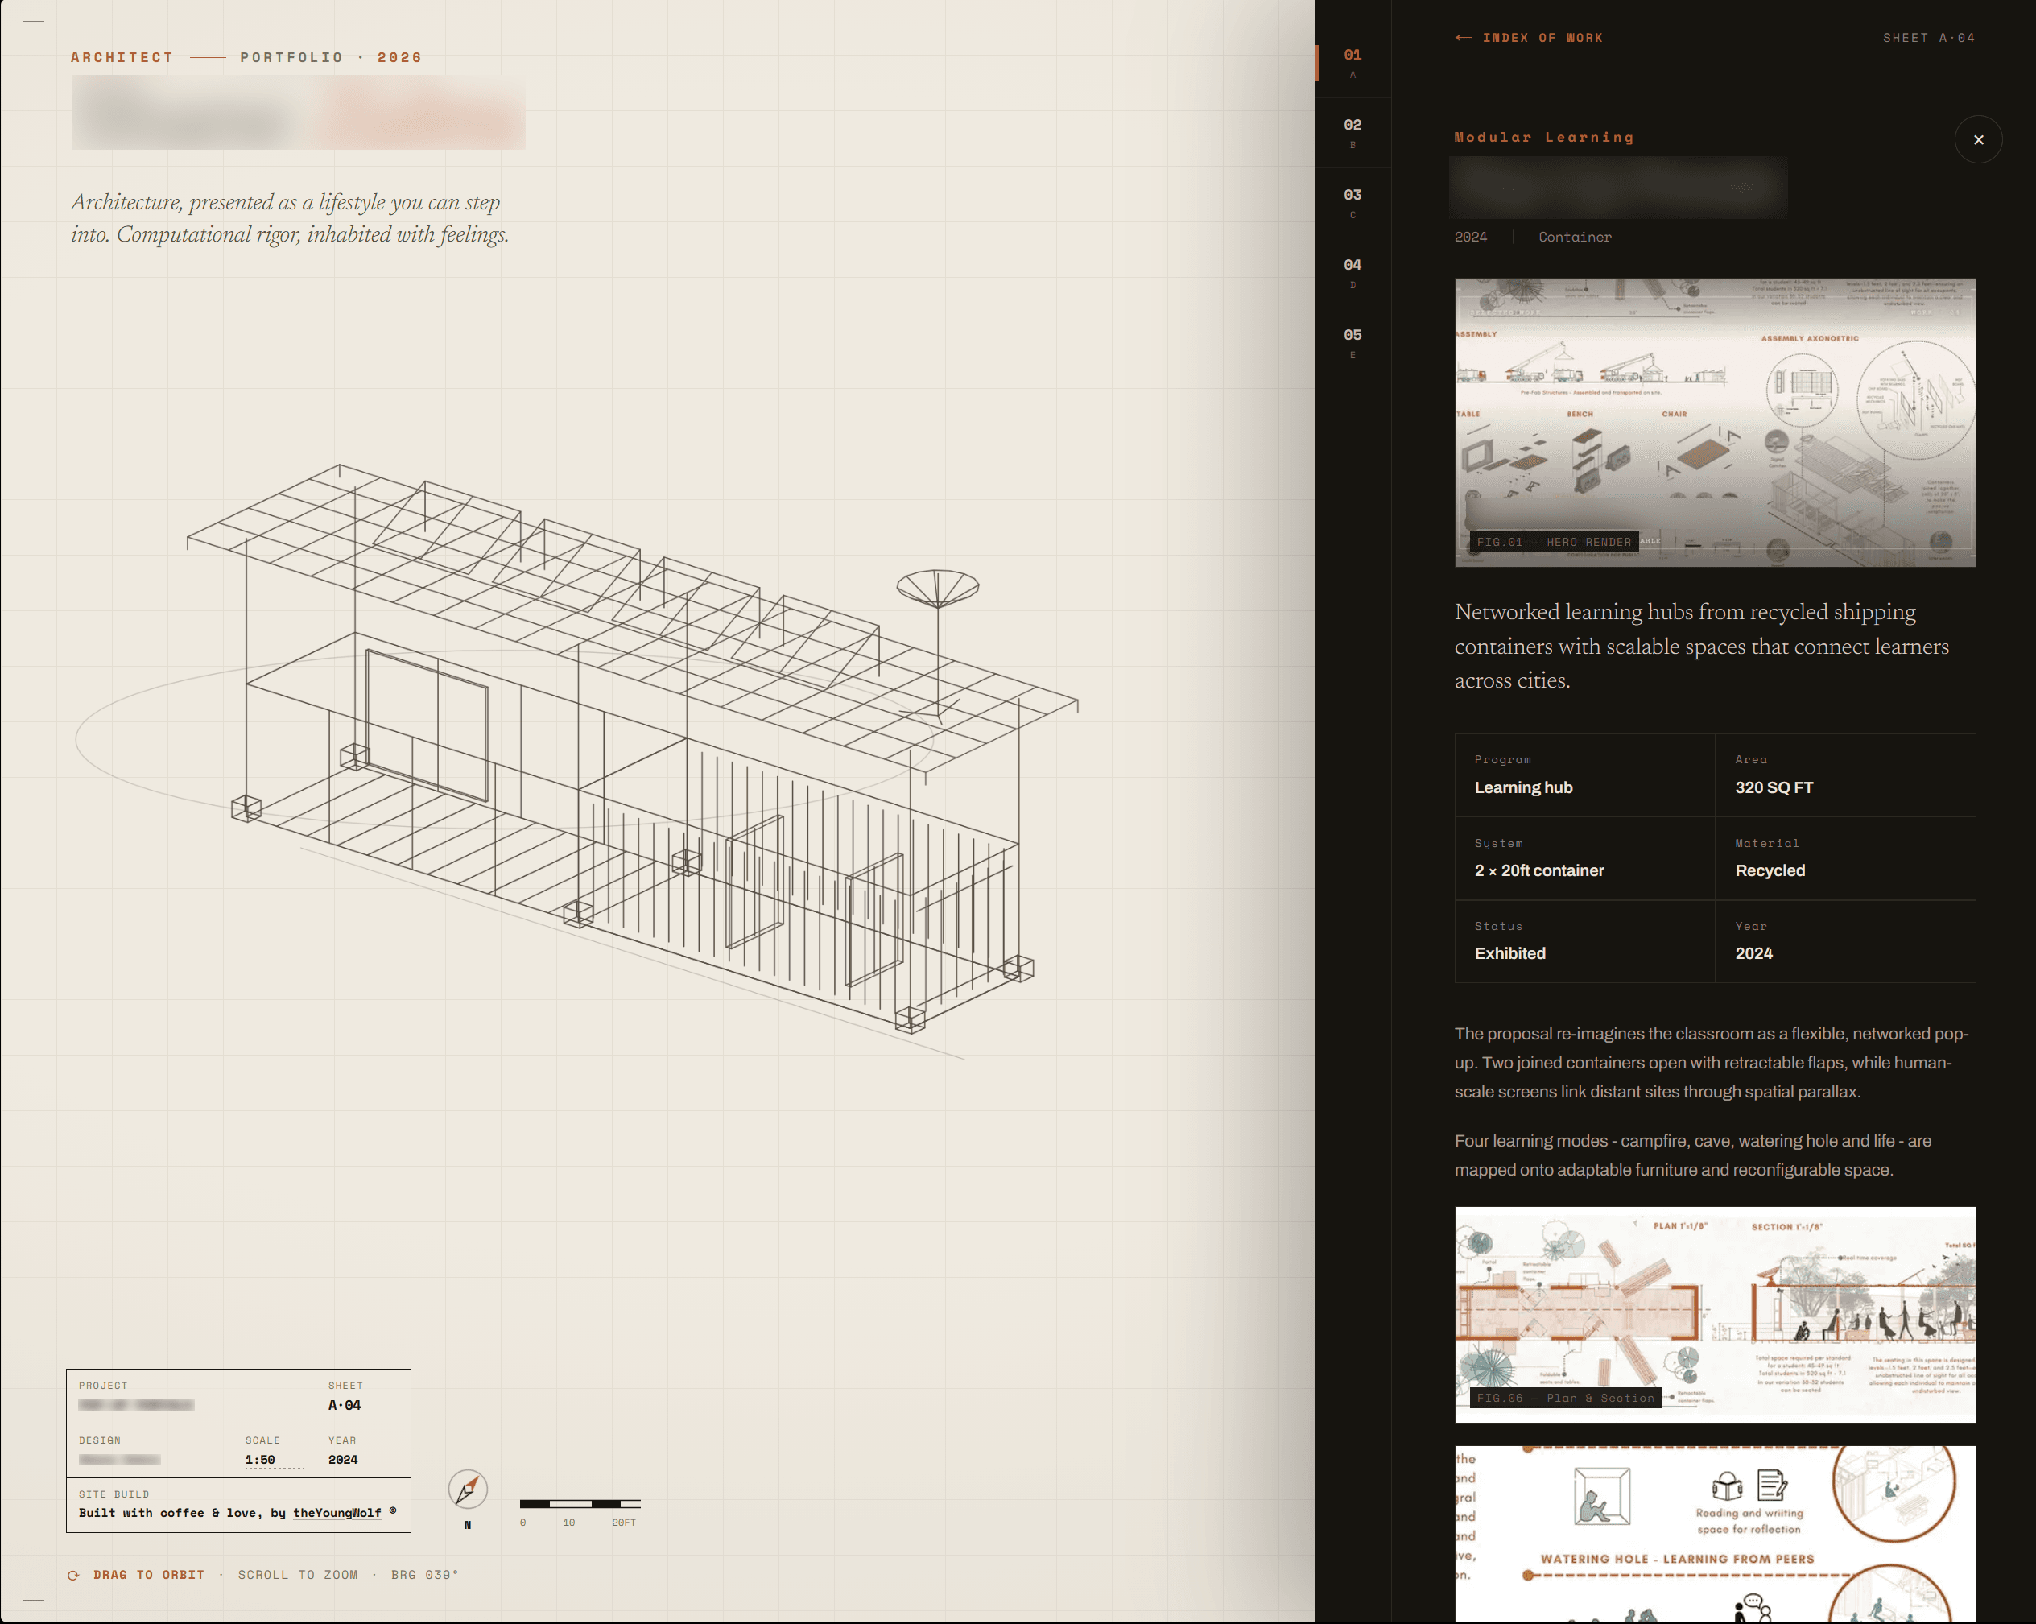Open project 04 from the side index
This screenshot has height=1624, width=2036.
point(1353,273)
